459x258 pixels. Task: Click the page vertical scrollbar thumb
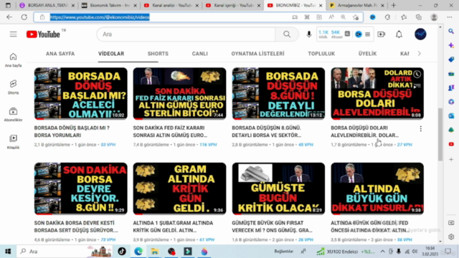[440, 134]
